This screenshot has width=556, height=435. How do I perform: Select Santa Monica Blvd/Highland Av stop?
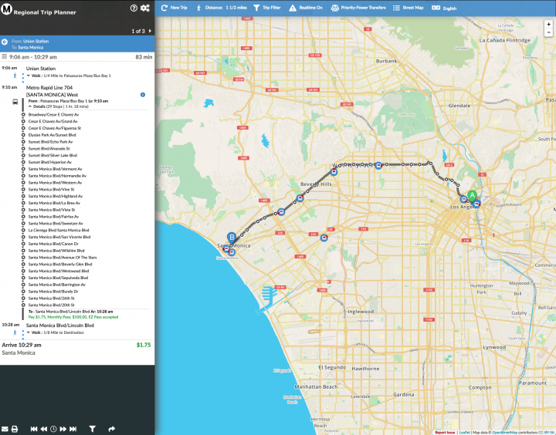(56, 196)
